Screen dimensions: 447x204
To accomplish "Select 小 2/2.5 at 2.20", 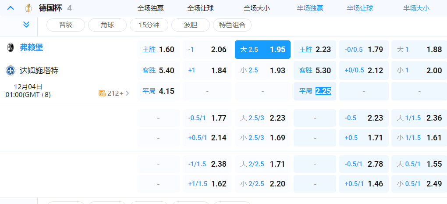I will (263, 184).
